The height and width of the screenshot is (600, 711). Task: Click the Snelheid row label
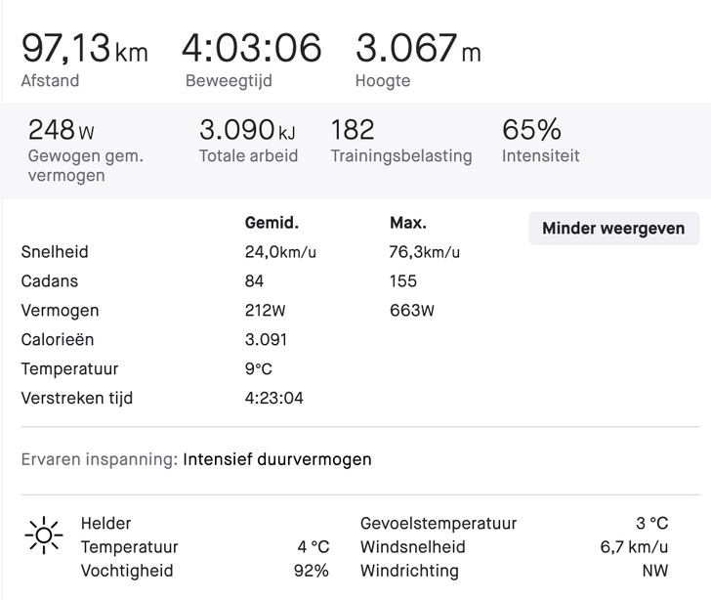tap(55, 252)
